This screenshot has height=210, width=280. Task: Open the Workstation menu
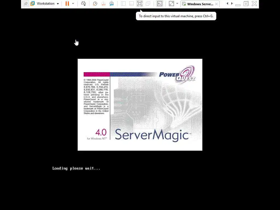tap(45, 4)
